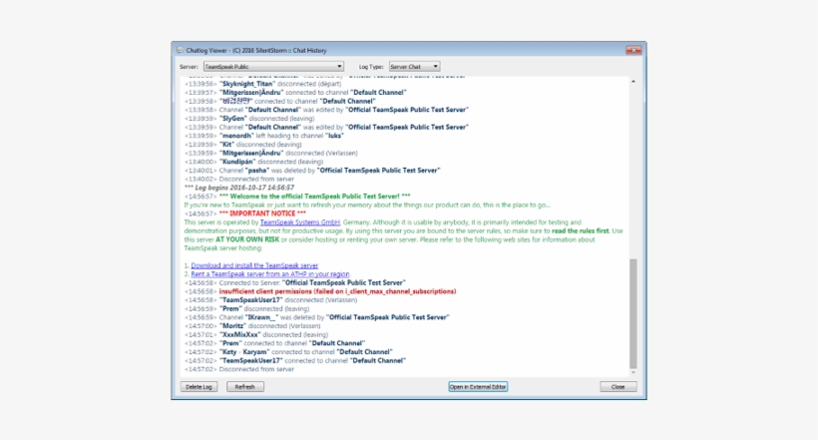The image size is (818, 440).
Task: Click the "TeamSpeakUser17" disconnected (Verlassen) entry
Action: [270, 300]
